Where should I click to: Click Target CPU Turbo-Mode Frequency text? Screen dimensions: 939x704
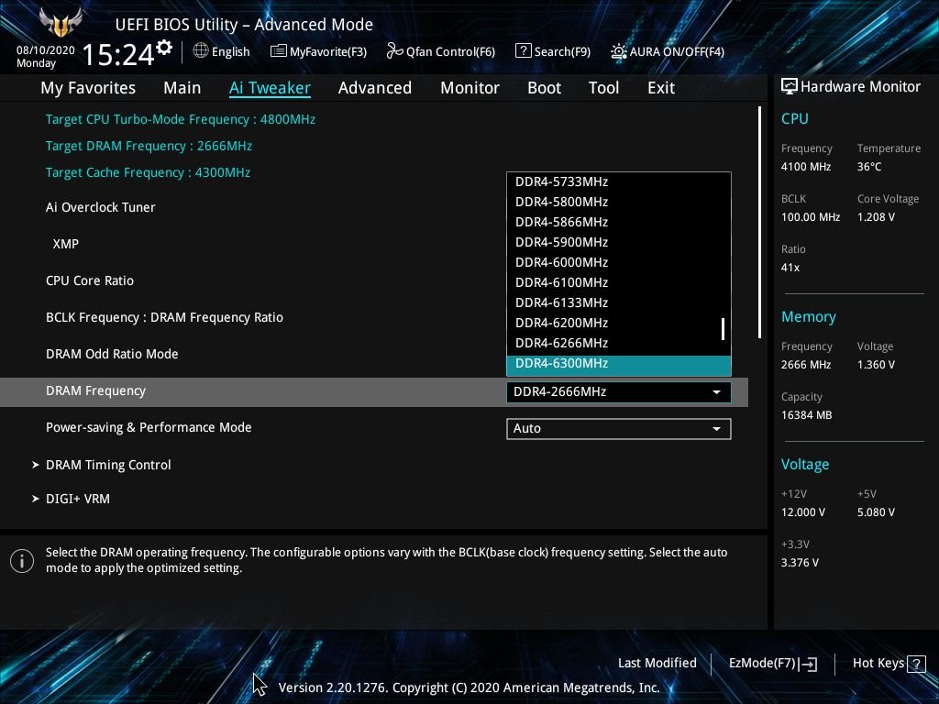point(181,119)
